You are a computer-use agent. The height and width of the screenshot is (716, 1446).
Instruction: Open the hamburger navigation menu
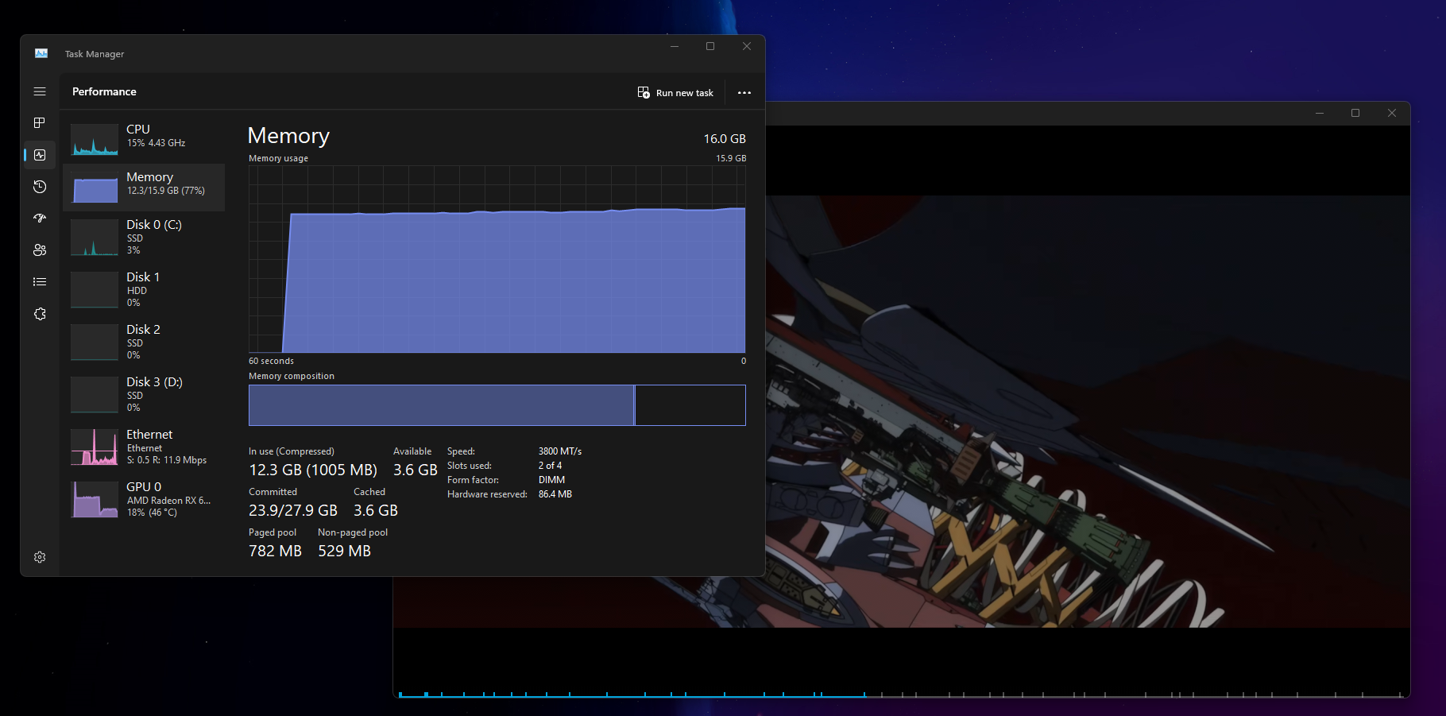(40, 91)
